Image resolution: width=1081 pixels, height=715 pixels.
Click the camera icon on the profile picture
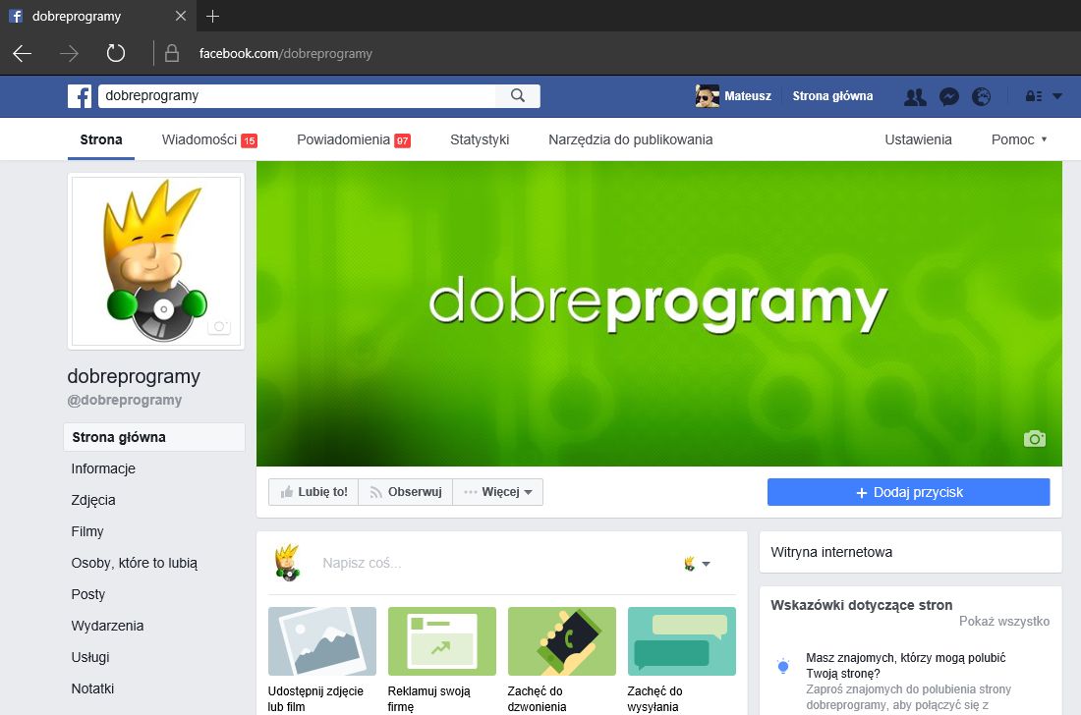(x=220, y=327)
